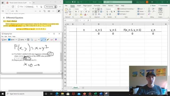Open the Format as Table dropdown
This screenshot has height=96, width=170.
(x=124, y=11)
